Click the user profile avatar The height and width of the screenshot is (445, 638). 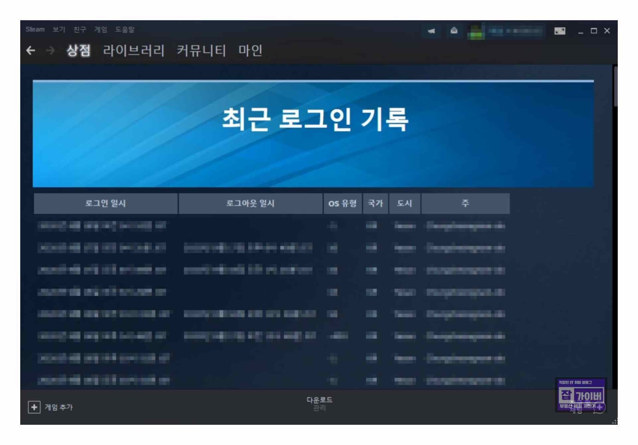click(476, 32)
